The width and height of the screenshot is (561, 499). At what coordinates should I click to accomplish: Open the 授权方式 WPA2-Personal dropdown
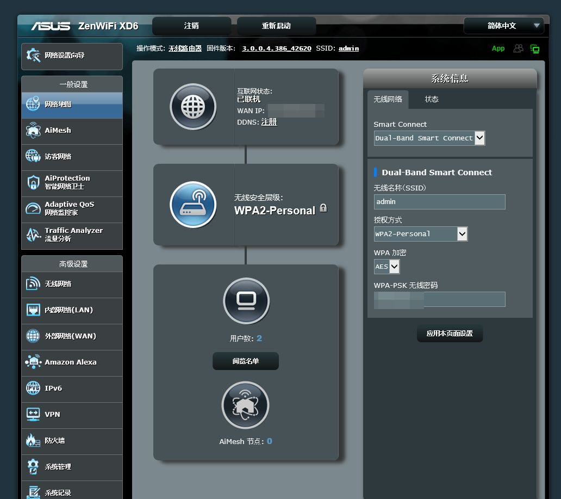point(421,234)
